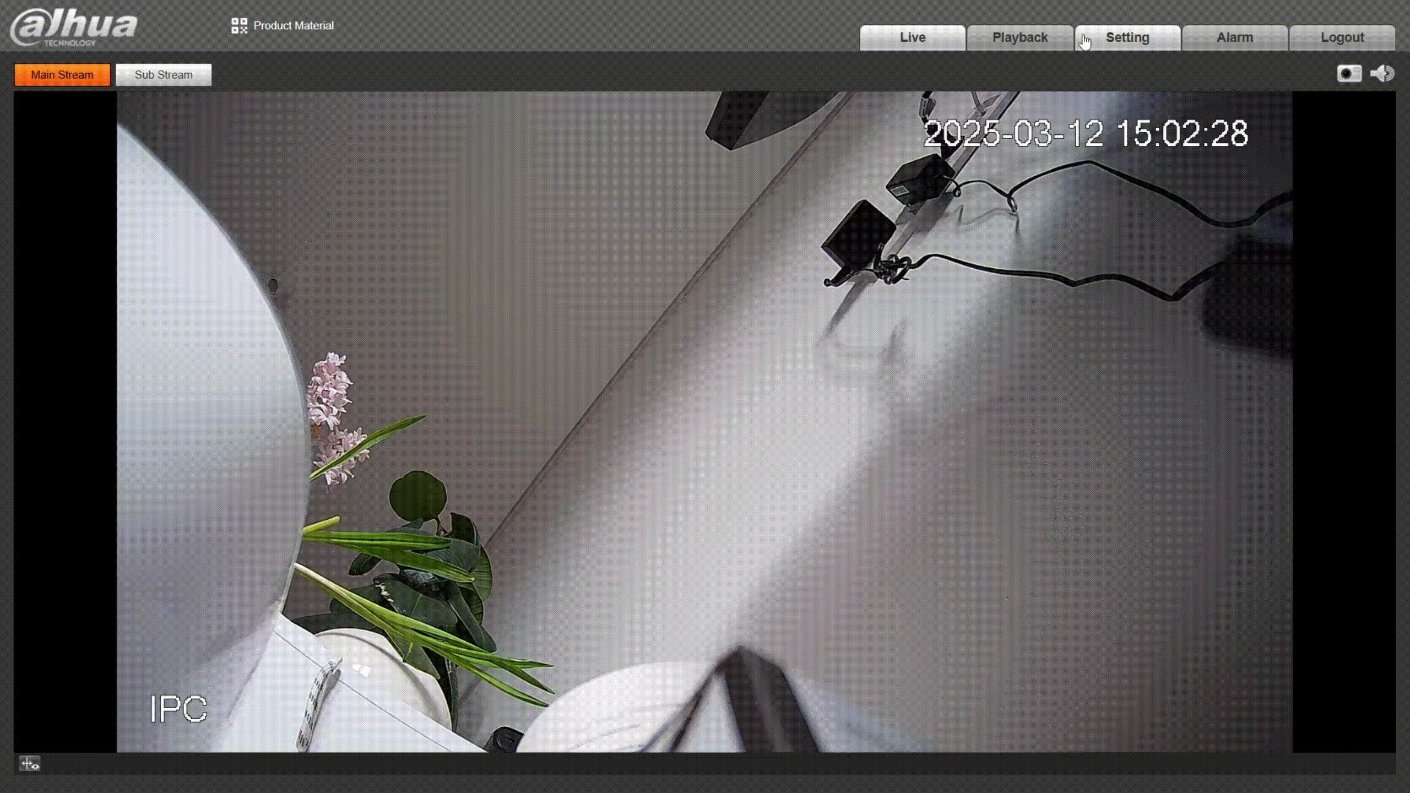1410x793 pixels.
Task: Select the Main Stream button
Action: pos(62,75)
